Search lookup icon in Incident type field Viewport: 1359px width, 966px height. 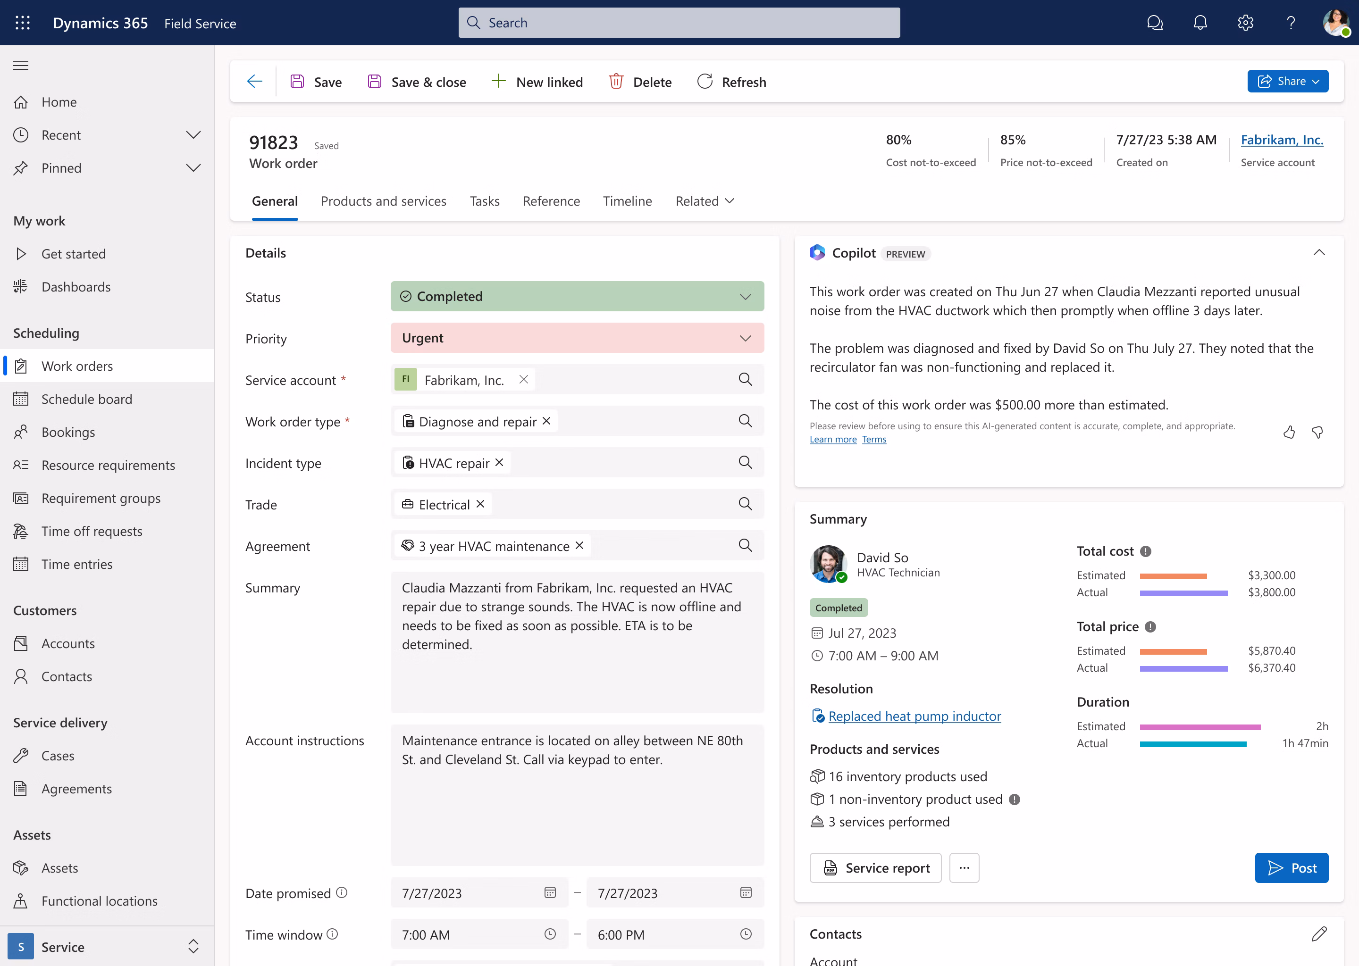pos(745,462)
